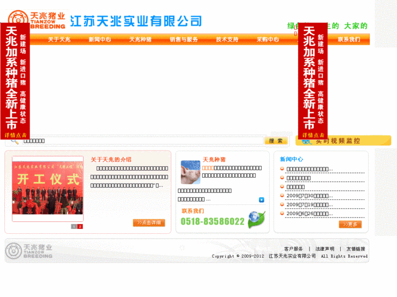Click the left red banner about 天兆加系种猪
Screen dimensions: 397x297
pos(15,81)
